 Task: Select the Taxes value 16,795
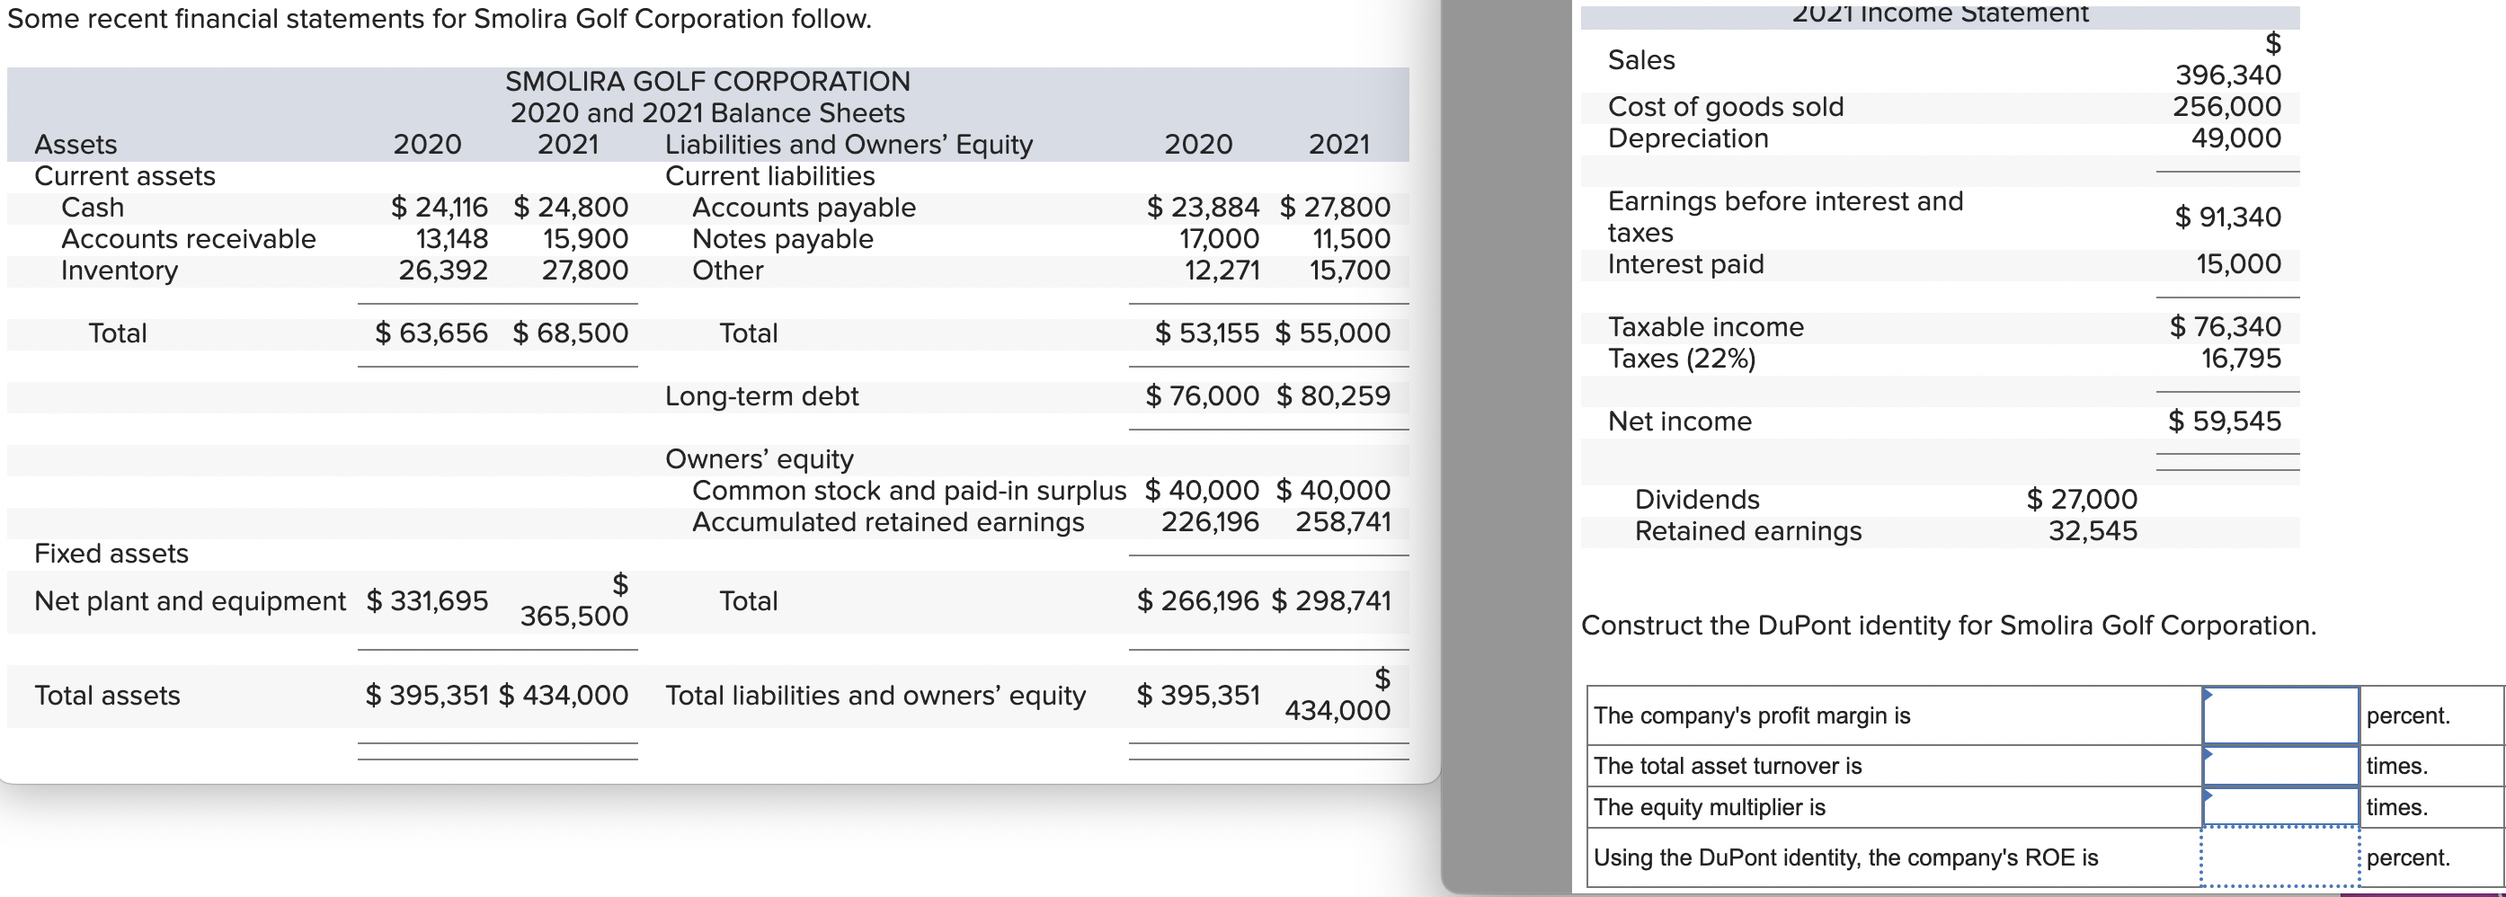tap(2241, 358)
